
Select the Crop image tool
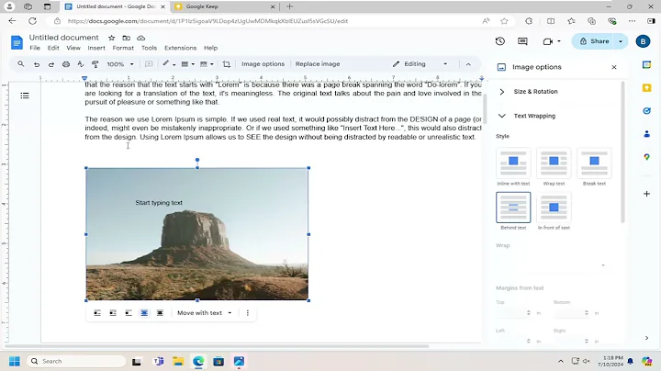pos(227,64)
